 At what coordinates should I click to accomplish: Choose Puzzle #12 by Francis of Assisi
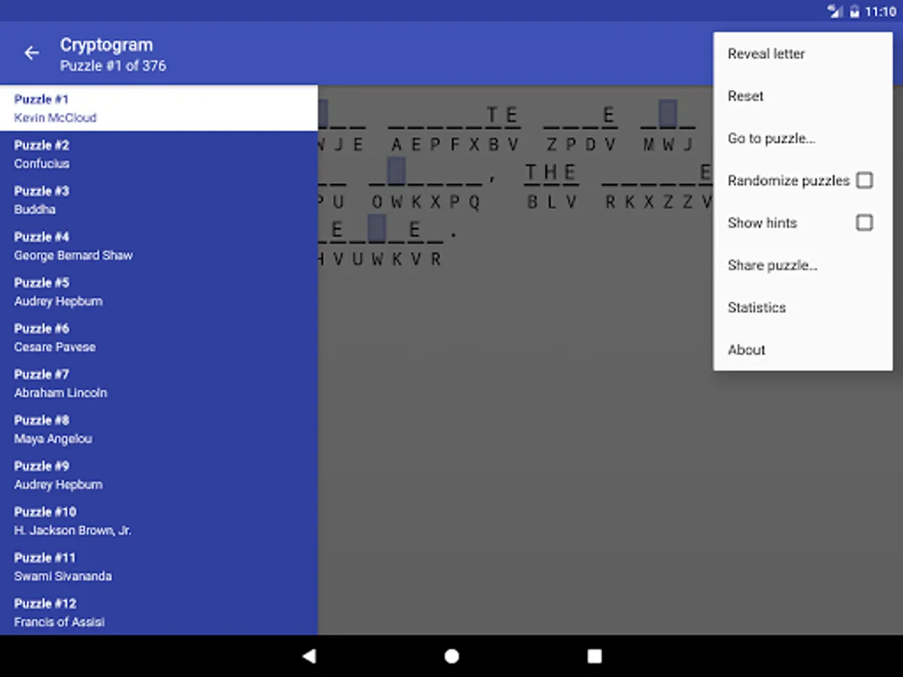[159, 613]
